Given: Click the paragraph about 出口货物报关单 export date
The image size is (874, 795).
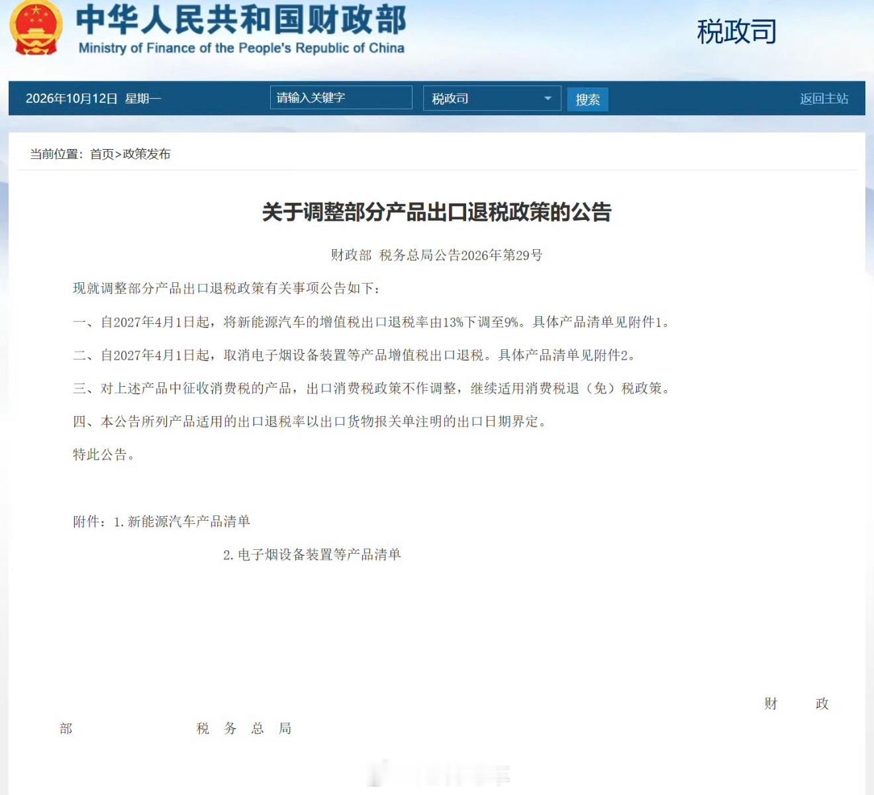Looking at the screenshot, I should 309,421.
